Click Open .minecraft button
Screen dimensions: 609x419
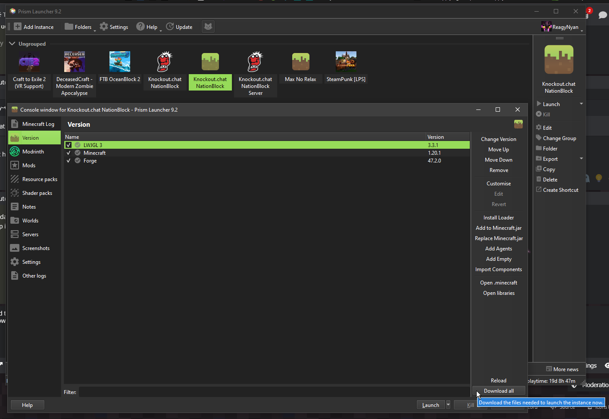499,283
